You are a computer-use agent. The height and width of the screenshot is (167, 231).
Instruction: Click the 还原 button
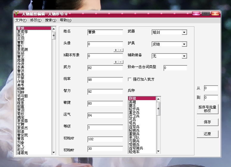click(x=207, y=134)
